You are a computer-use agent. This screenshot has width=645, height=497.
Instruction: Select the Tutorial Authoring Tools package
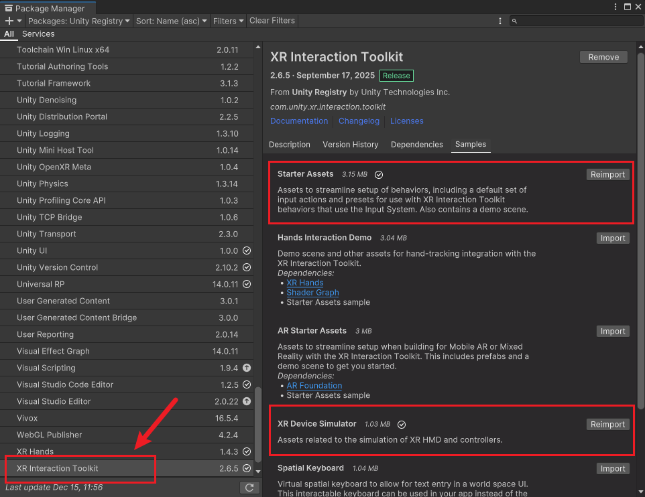click(x=127, y=66)
